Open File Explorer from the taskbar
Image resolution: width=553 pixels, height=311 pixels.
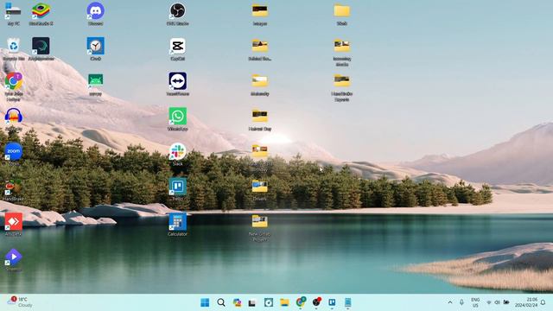[284, 302]
